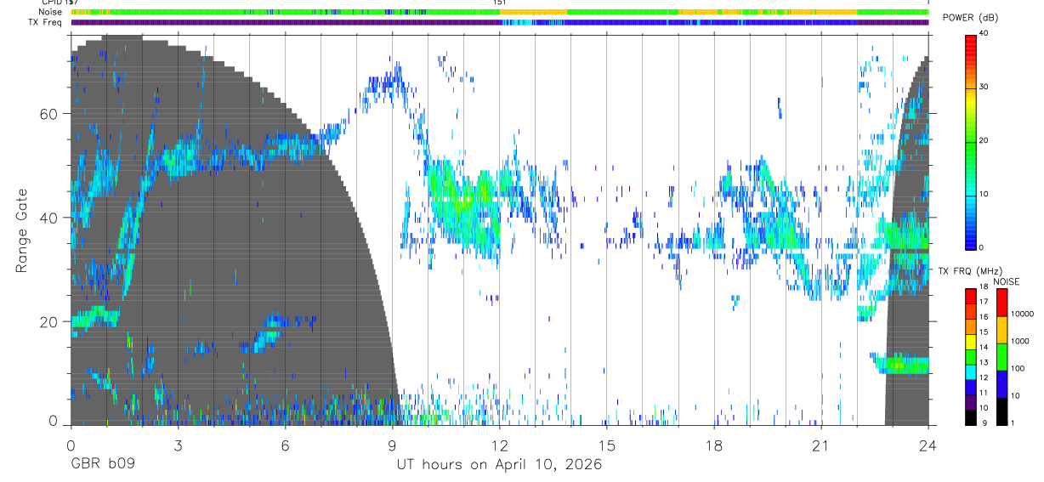Click the 'Range Gate' y-axis title

20,230
